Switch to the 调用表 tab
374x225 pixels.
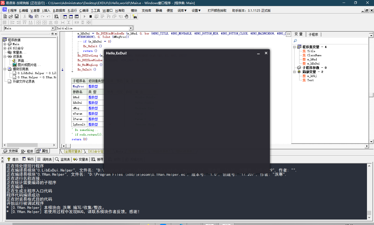click(x=44, y=159)
